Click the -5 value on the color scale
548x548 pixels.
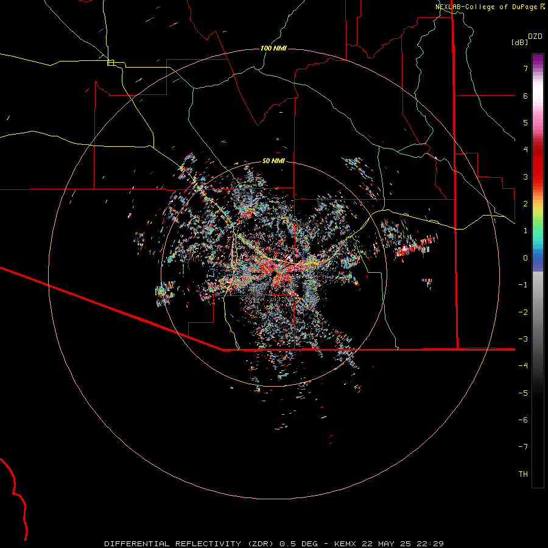pos(523,393)
